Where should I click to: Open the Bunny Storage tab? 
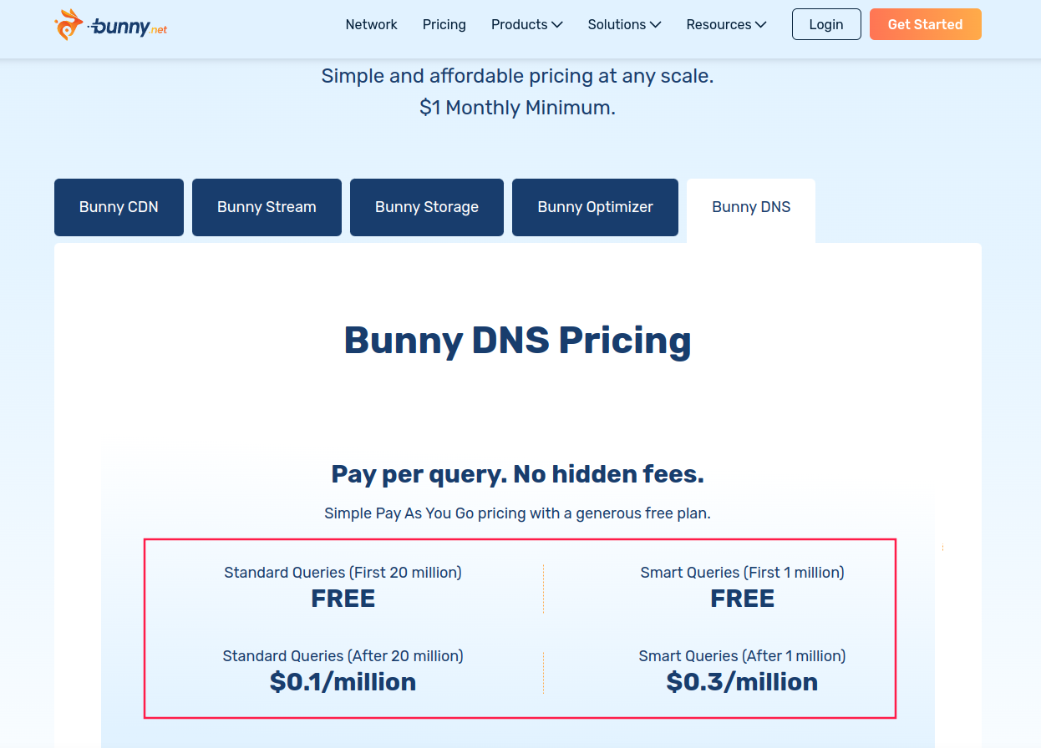(x=426, y=207)
